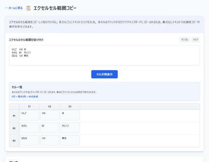Copy the cell containing 80

coord(50,128)
